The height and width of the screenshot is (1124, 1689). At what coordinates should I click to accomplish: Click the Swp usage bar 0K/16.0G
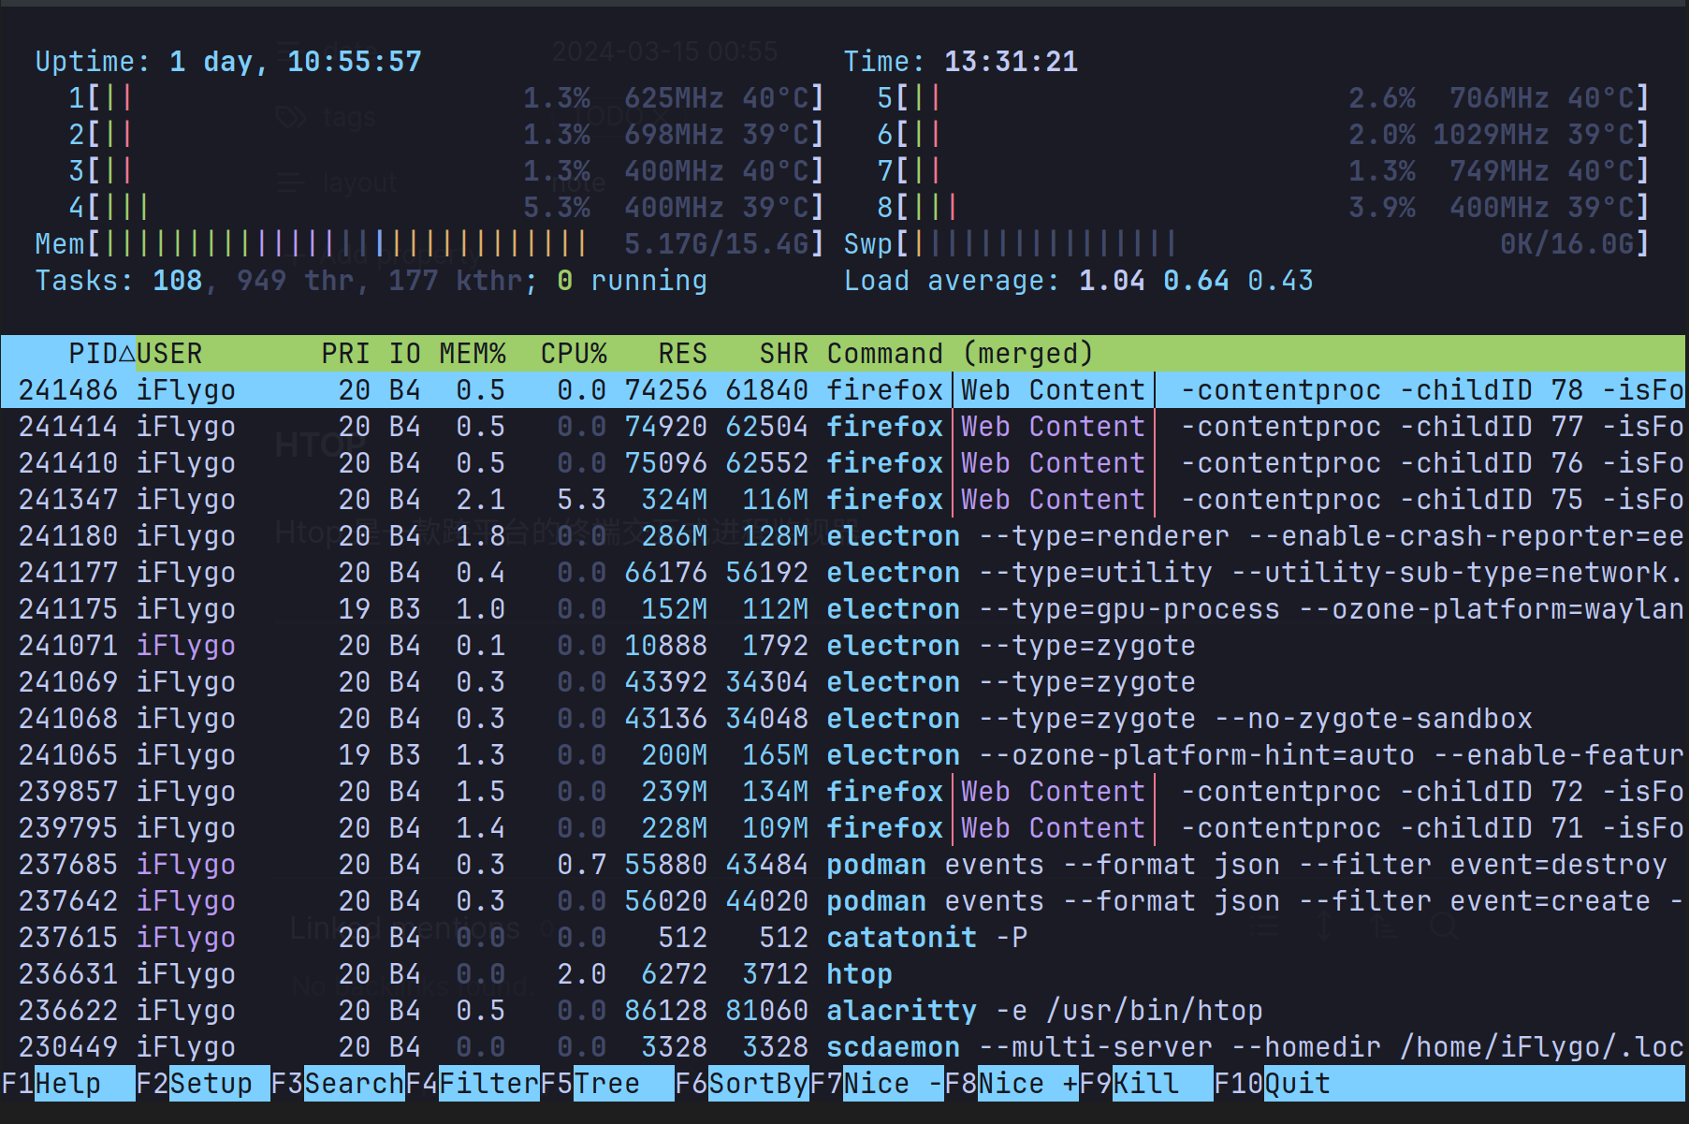click(x=1246, y=244)
